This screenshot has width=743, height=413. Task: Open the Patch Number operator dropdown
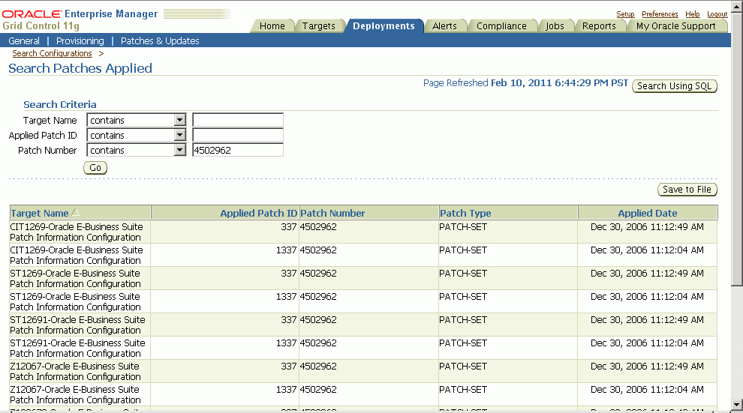[179, 151]
